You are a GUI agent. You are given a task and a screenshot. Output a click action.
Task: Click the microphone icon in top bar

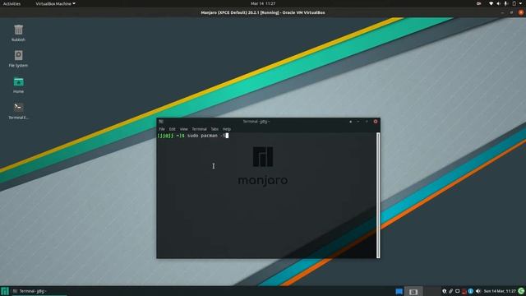(506, 3)
